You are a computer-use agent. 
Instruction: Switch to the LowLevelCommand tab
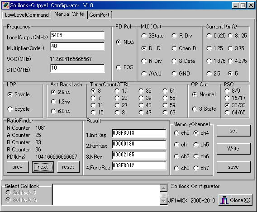(27, 15)
